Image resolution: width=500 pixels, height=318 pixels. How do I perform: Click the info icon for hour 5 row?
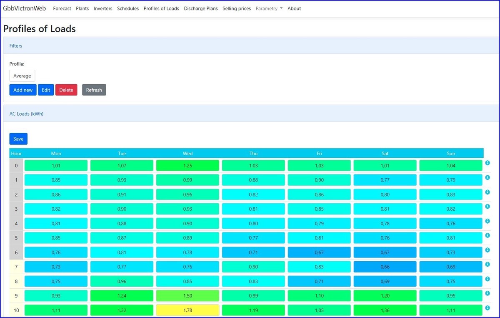[x=487, y=235]
